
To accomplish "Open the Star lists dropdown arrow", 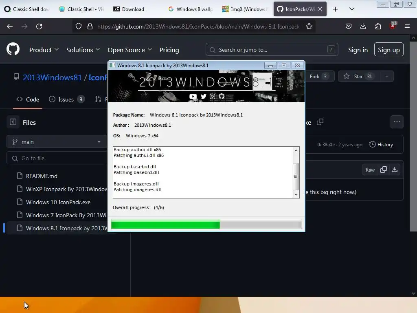I will coord(387,76).
